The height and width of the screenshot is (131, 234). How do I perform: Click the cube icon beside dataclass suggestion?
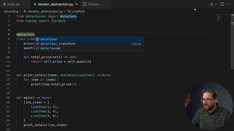37,39
